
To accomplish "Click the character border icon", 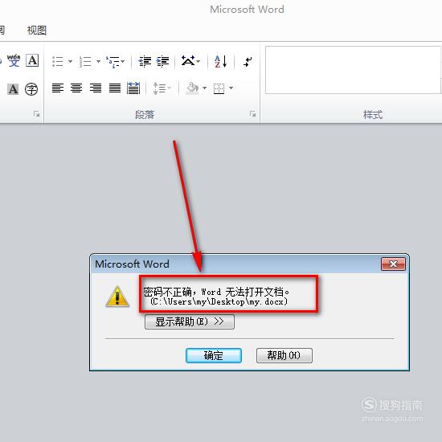I will [32, 60].
